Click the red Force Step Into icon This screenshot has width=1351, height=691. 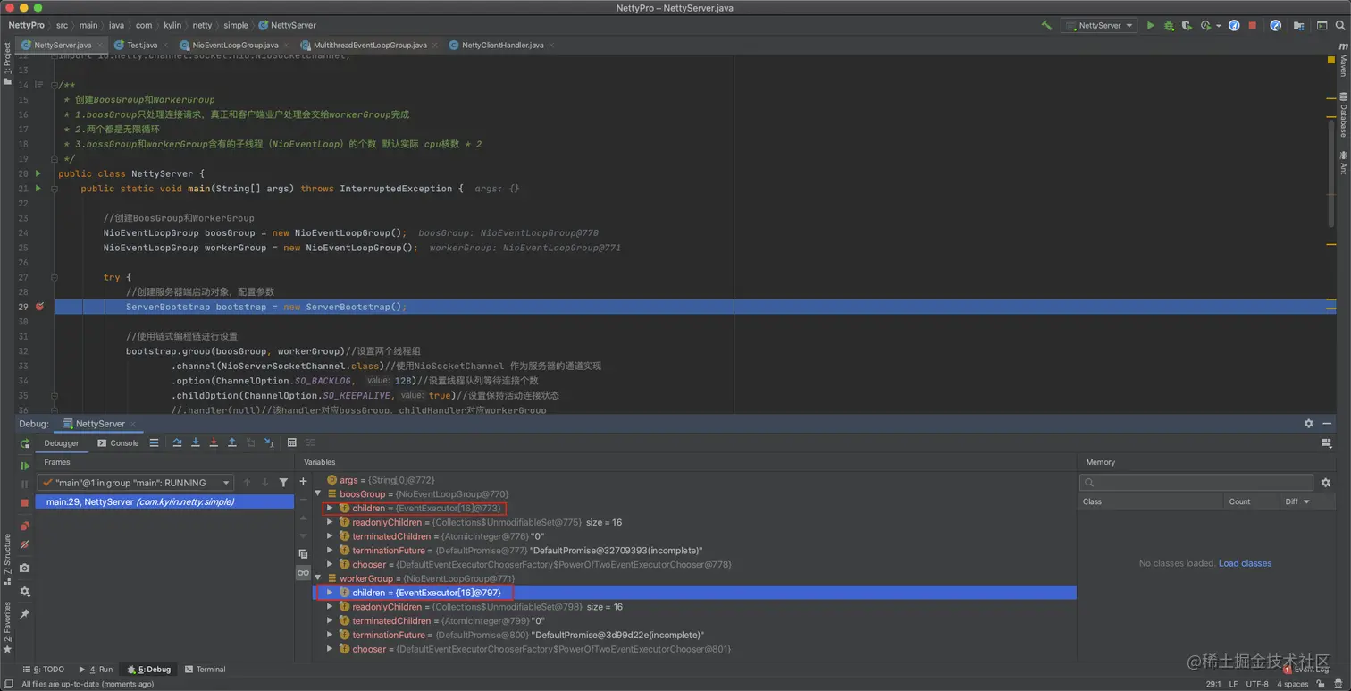pyautogui.click(x=214, y=442)
